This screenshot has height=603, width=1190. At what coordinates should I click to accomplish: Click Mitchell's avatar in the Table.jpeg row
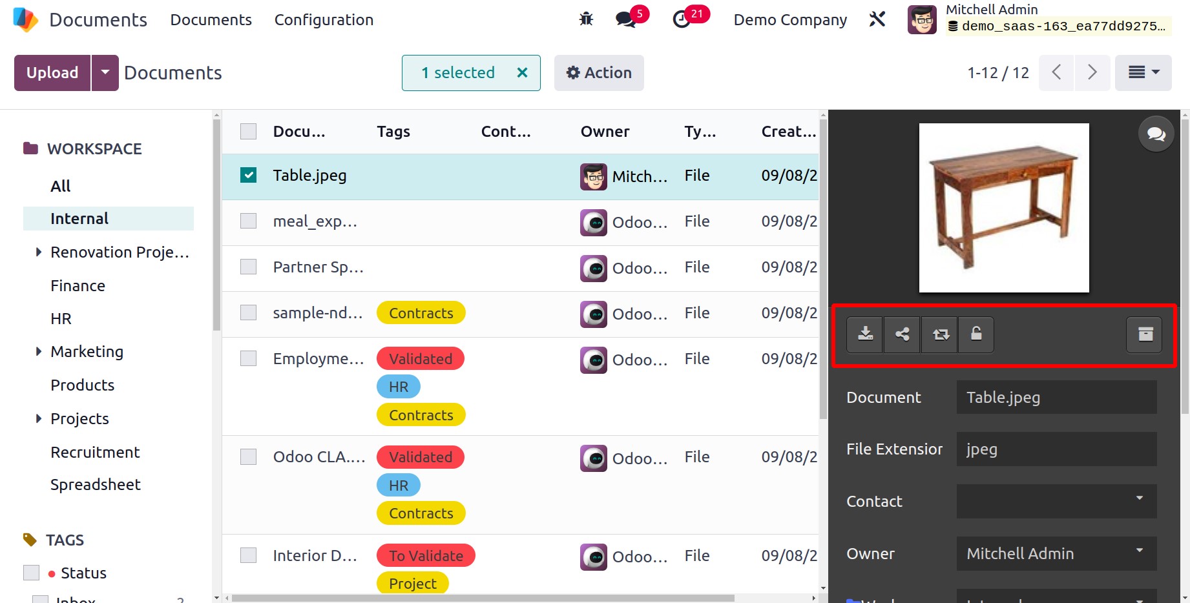594,176
